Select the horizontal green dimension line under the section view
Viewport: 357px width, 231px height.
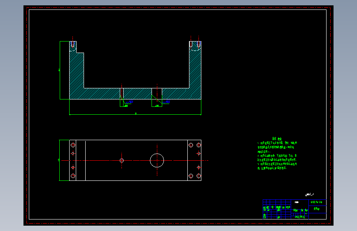pos(135,114)
